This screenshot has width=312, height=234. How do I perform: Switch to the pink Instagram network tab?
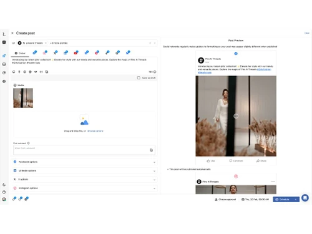coord(45,52)
